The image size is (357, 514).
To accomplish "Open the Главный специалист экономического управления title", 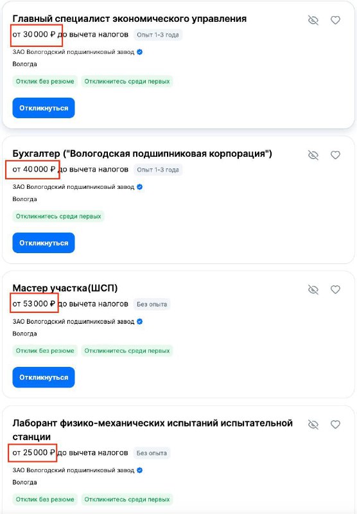I will point(129,19).
